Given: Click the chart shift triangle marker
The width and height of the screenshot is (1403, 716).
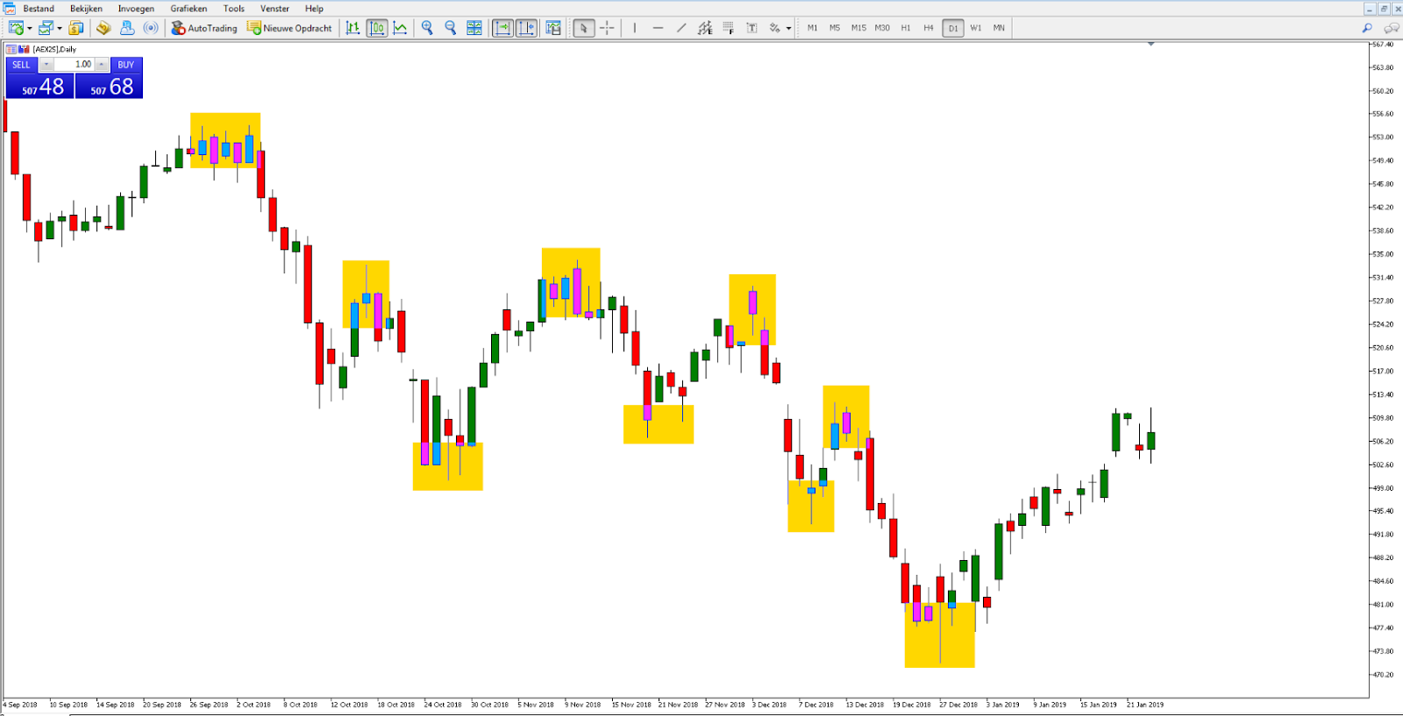Looking at the screenshot, I should click(x=1150, y=44).
